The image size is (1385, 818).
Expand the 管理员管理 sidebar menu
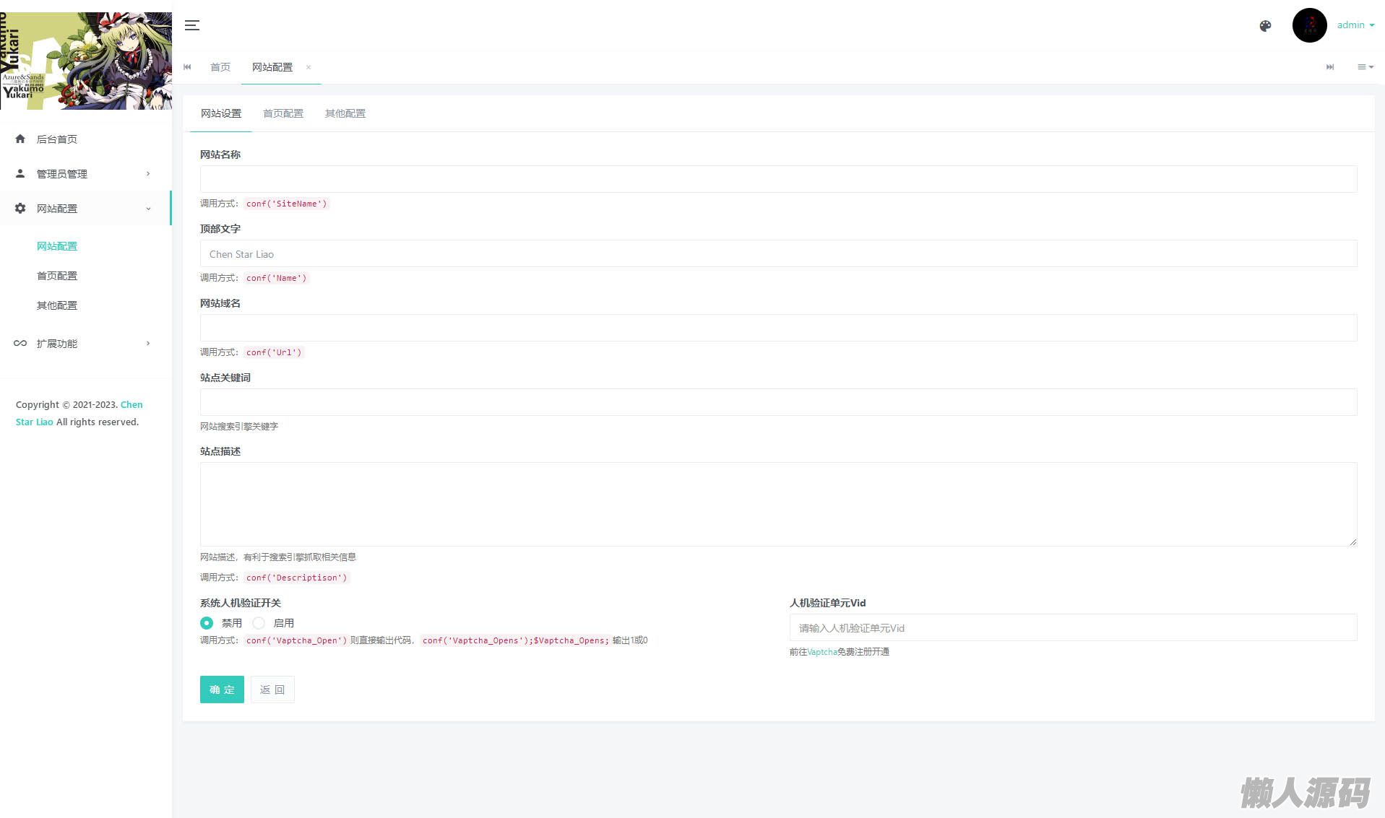pyautogui.click(x=85, y=173)
